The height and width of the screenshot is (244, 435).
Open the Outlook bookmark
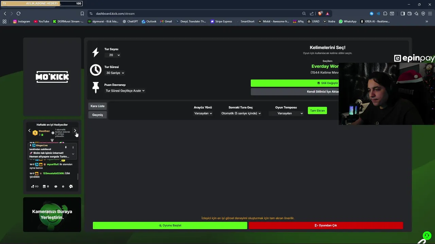pos(149,21)
